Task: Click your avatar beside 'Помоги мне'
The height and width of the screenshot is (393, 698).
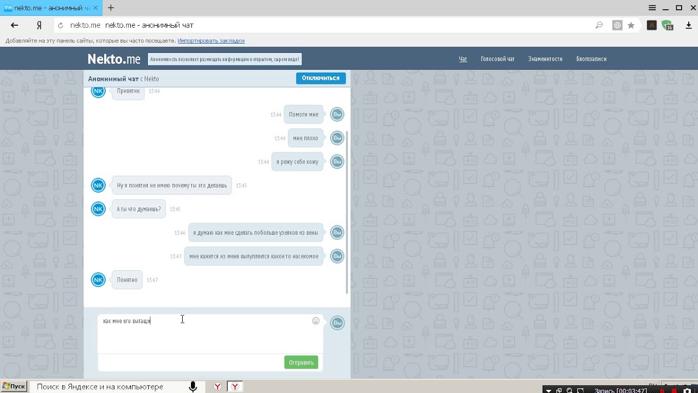Action: point(338,115)
